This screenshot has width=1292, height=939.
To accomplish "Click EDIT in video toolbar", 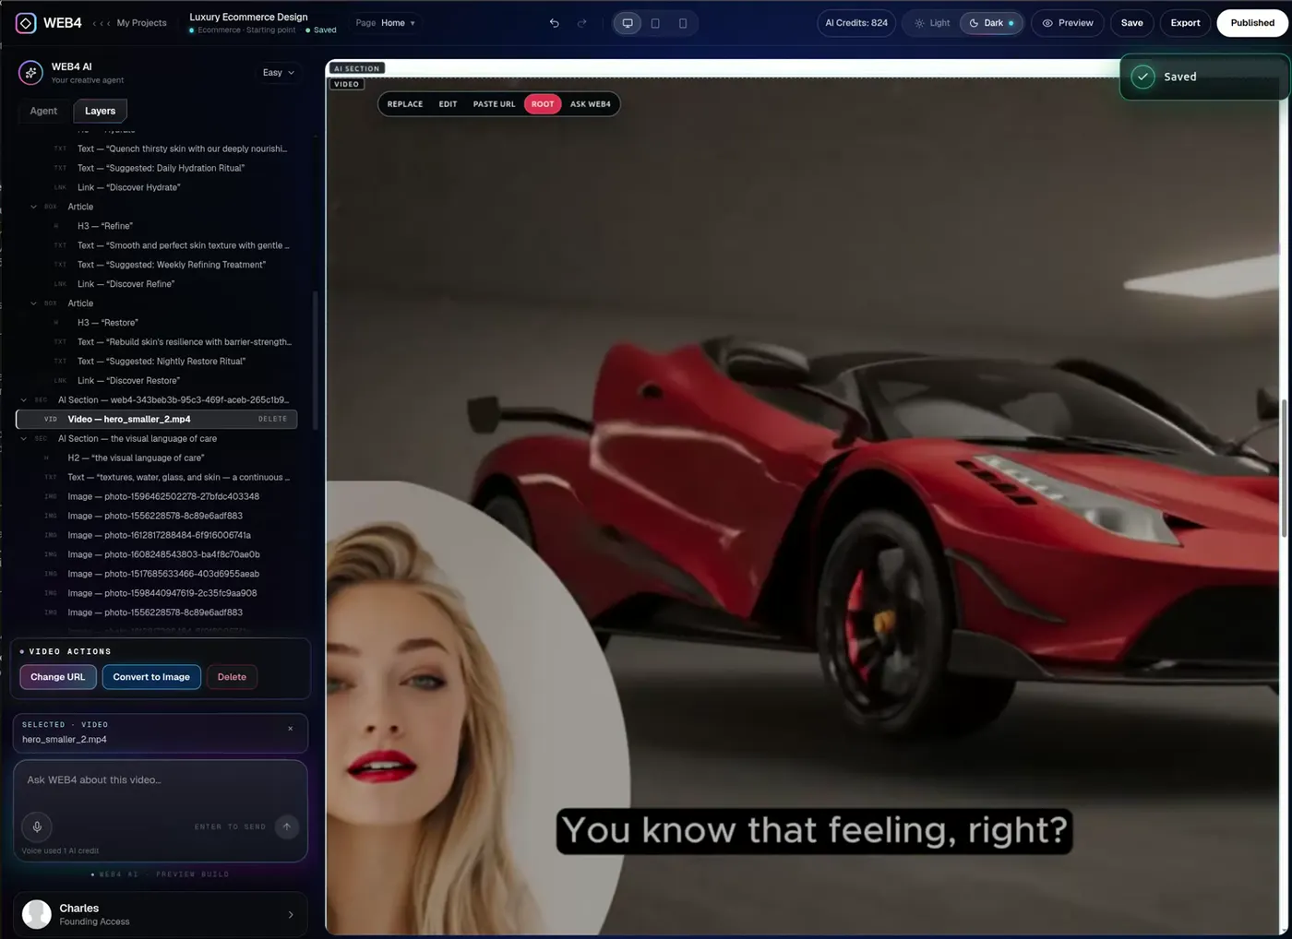I will point(448,104).
